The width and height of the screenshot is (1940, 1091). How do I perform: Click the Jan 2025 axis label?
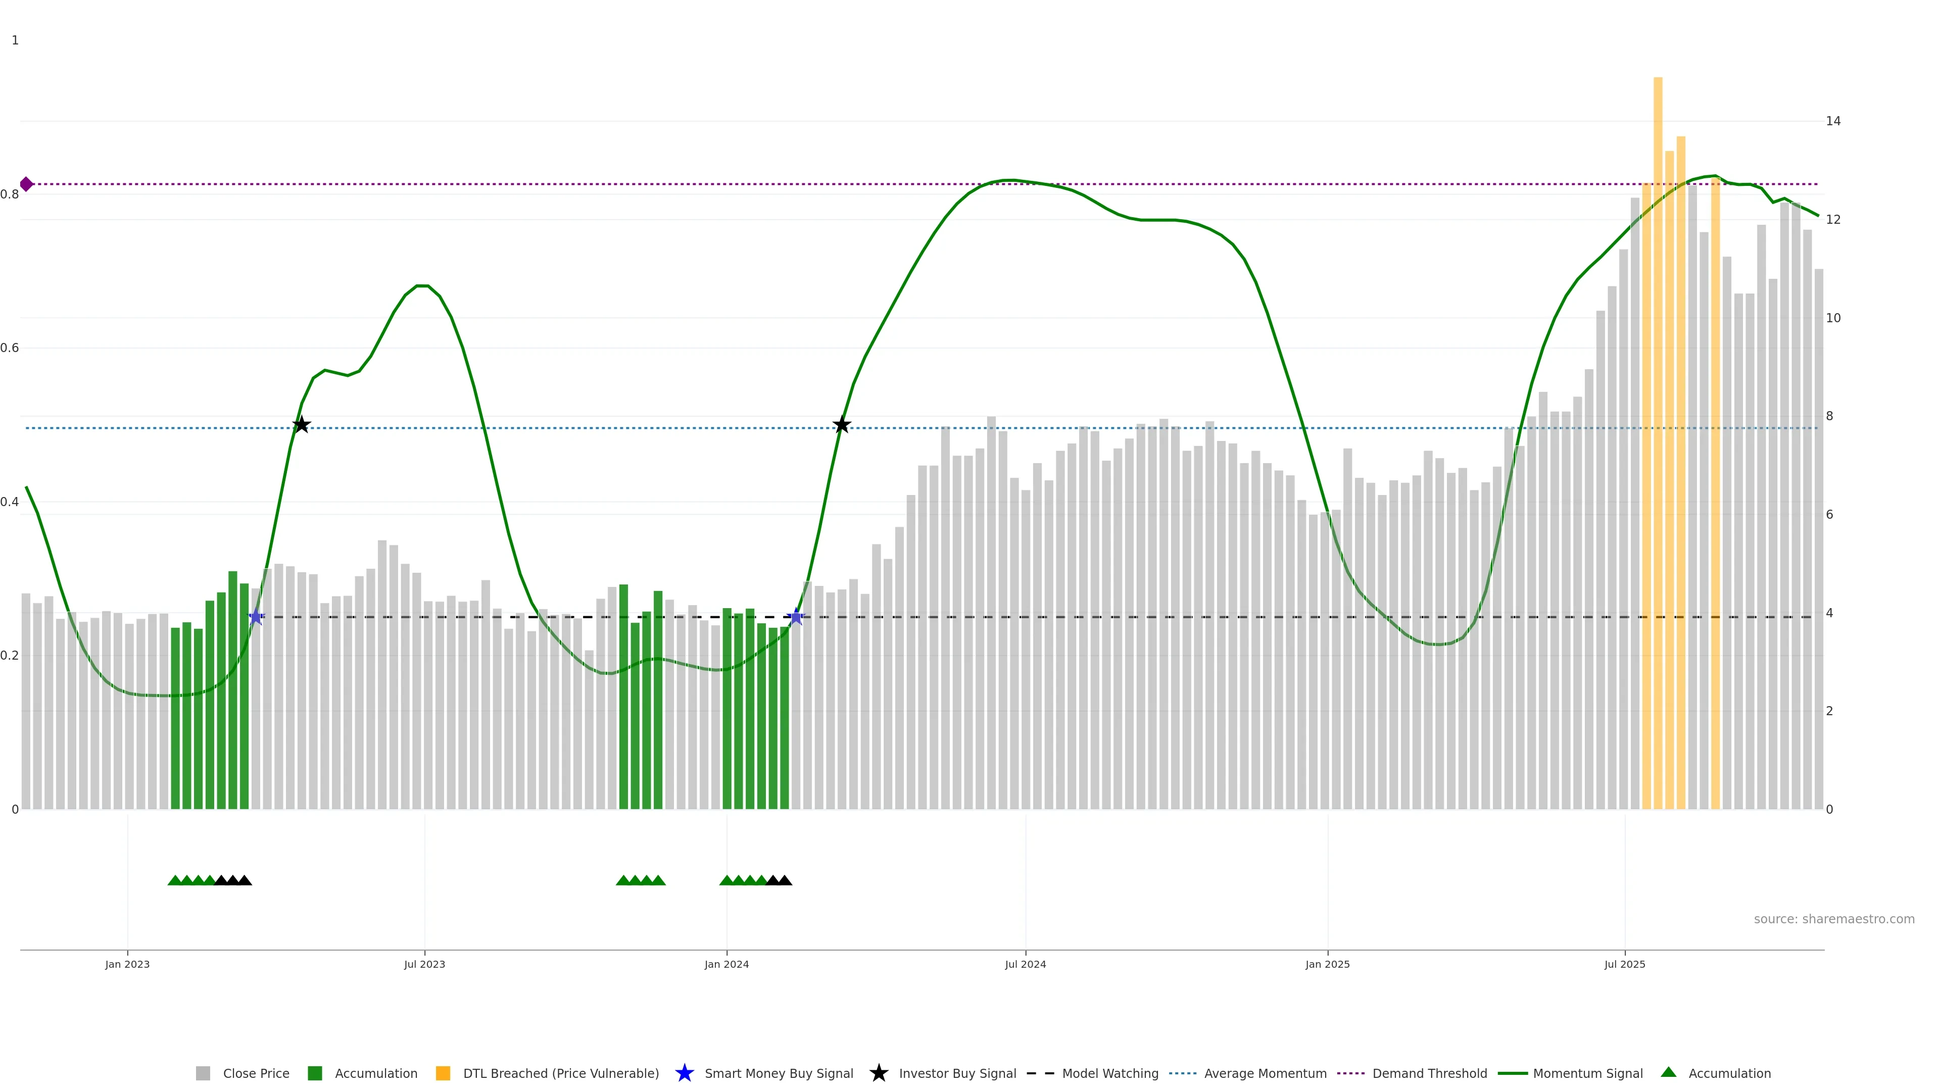1327,964
